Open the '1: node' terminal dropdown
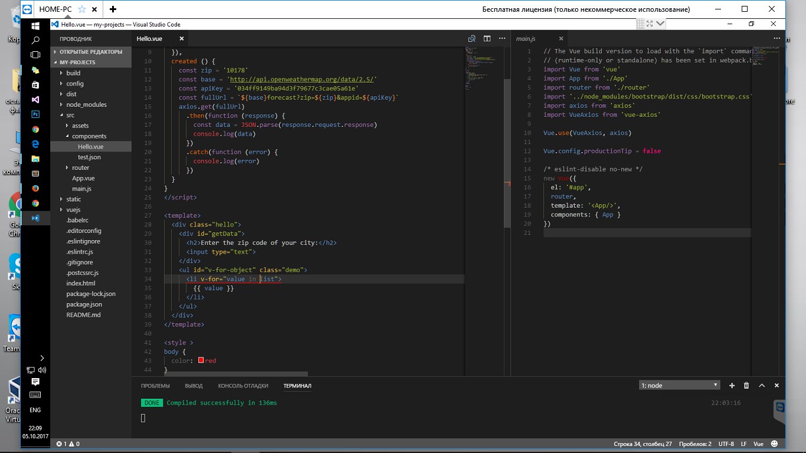Screen dimensions: 806x453 point(680,385)
